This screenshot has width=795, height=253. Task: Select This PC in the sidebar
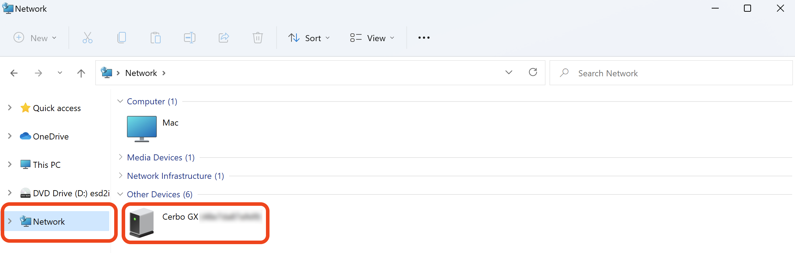(46, 165)
